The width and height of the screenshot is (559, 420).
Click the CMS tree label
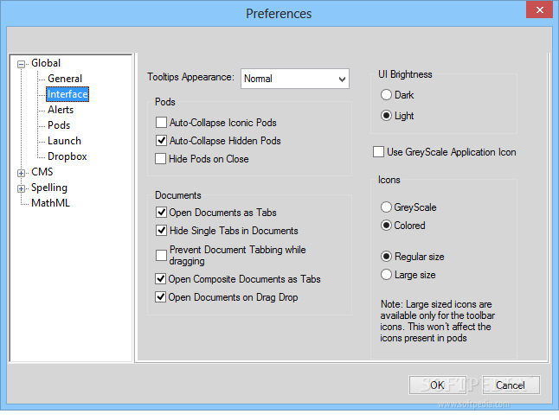pos(42,172)
